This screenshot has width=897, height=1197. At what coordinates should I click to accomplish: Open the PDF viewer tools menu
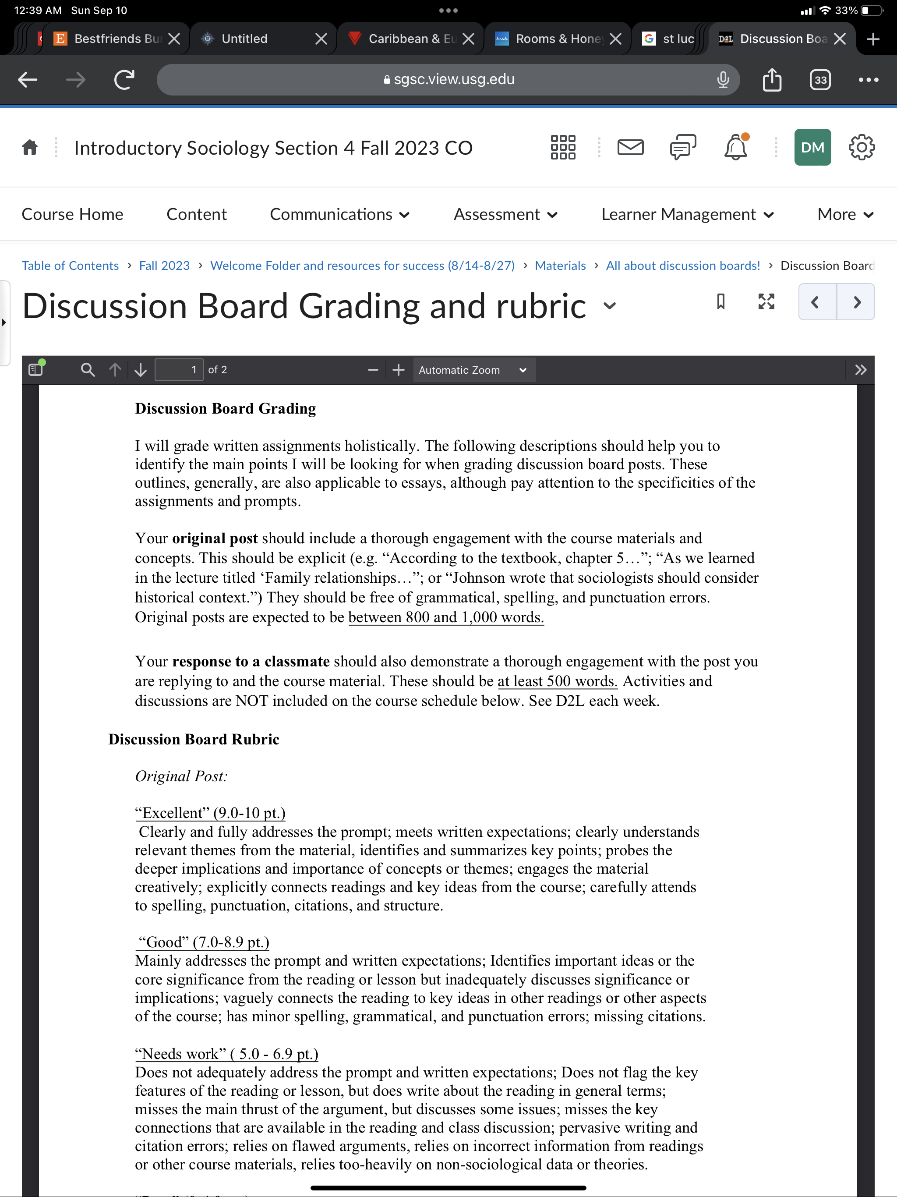[860, 370]
